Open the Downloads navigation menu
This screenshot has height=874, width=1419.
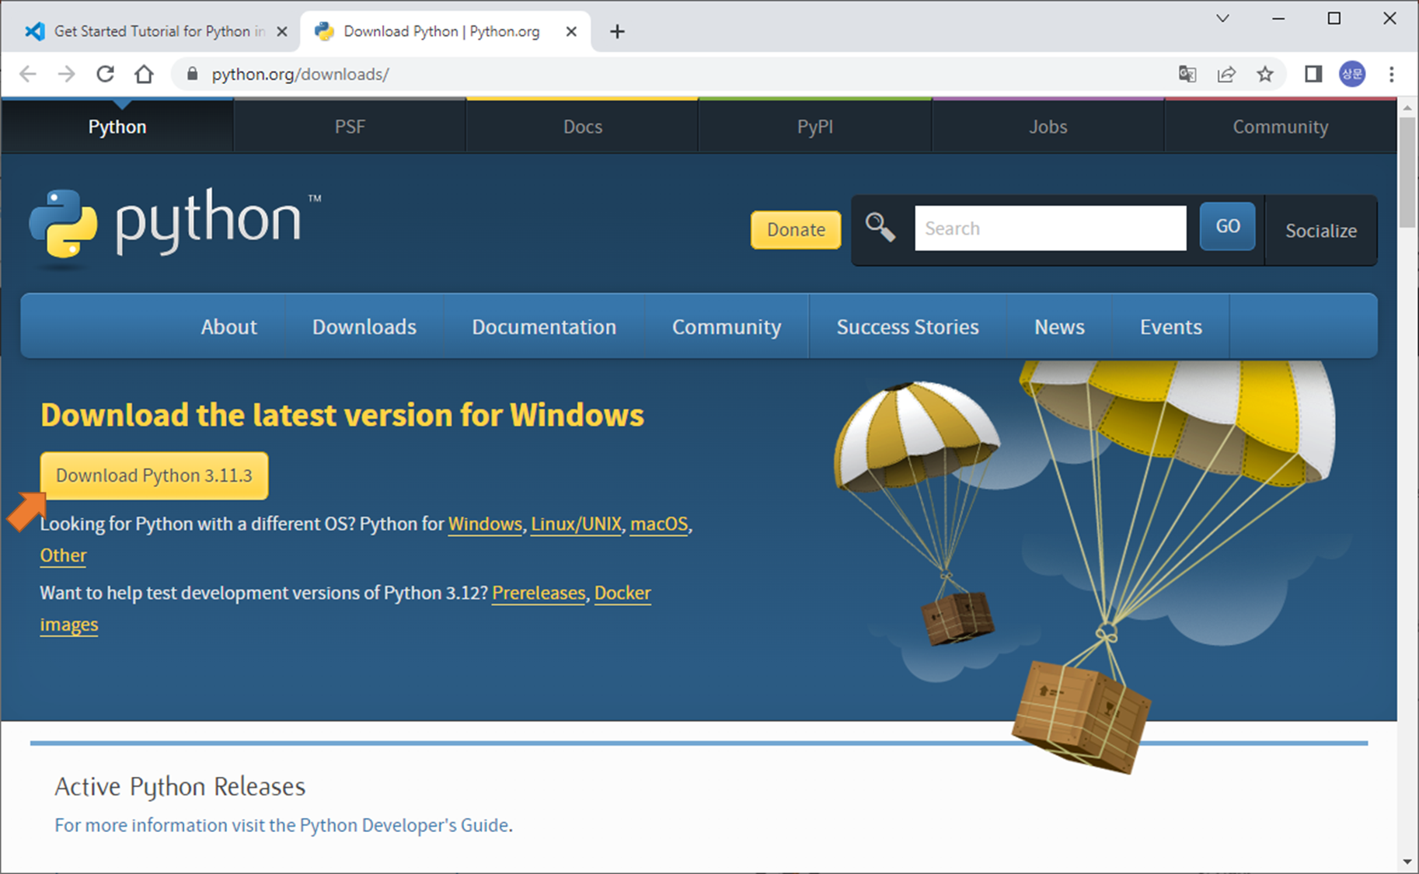point(364,327)
